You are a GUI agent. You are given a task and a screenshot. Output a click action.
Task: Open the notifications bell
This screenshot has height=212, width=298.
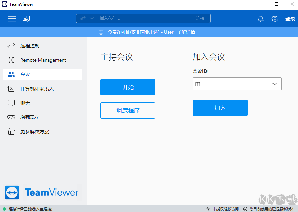tap(261, 18)
